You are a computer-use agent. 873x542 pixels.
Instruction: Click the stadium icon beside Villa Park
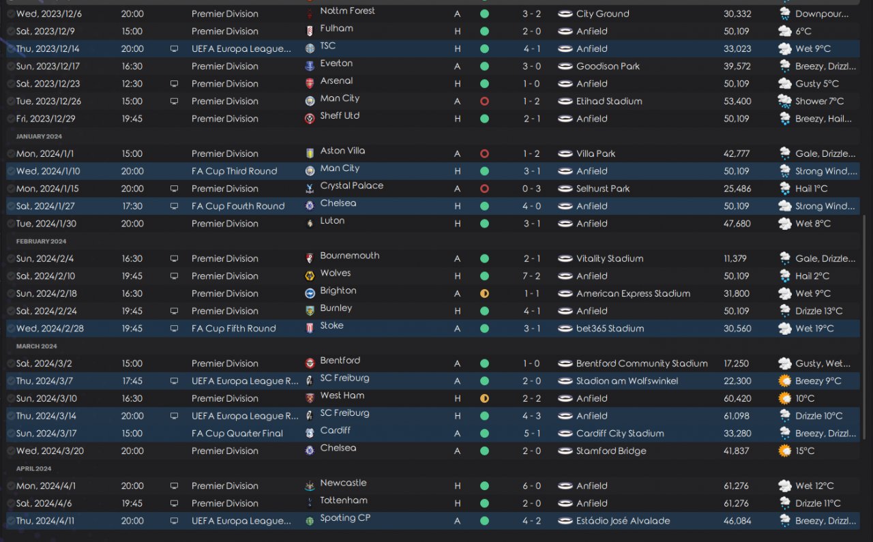[x=565, y=153]
